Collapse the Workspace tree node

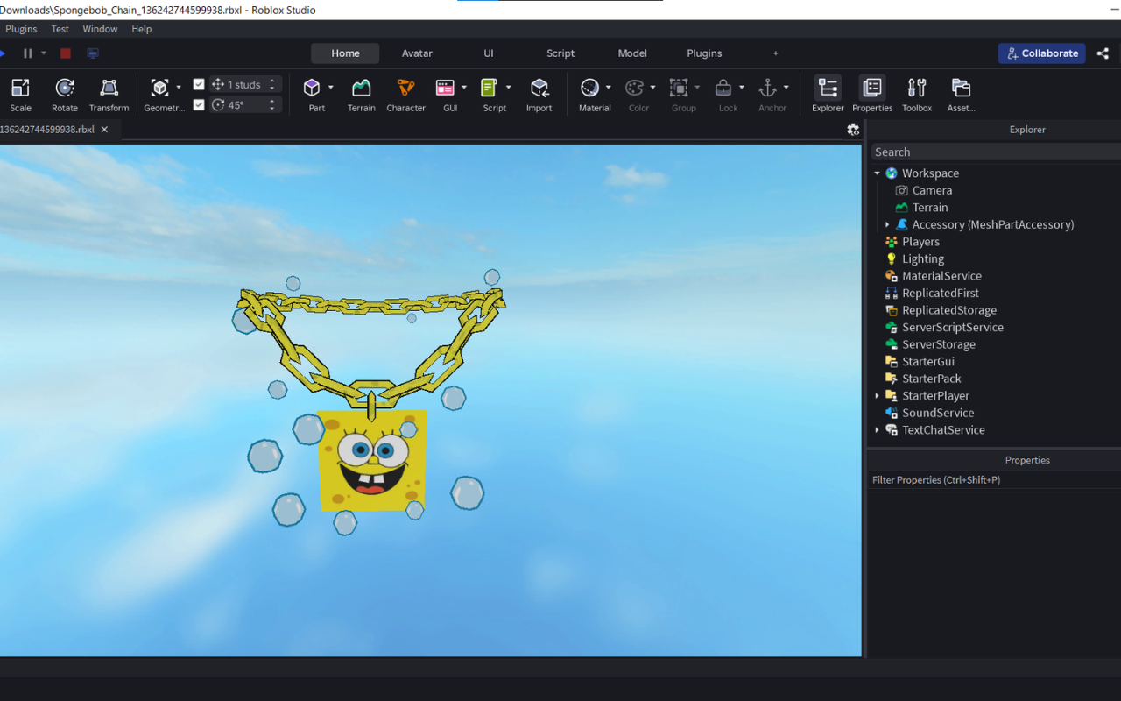[x=877, y=173]
